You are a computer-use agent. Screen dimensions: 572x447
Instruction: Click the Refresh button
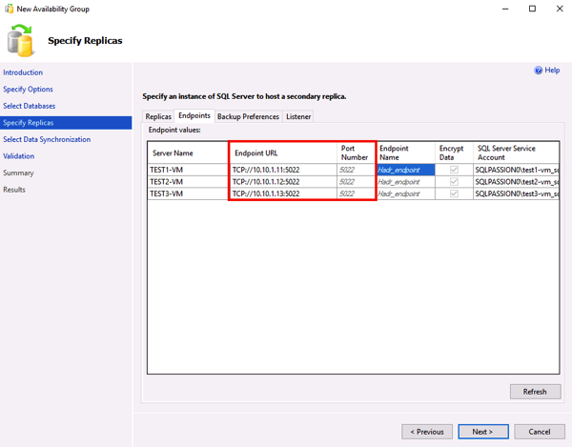click(535, 392)
